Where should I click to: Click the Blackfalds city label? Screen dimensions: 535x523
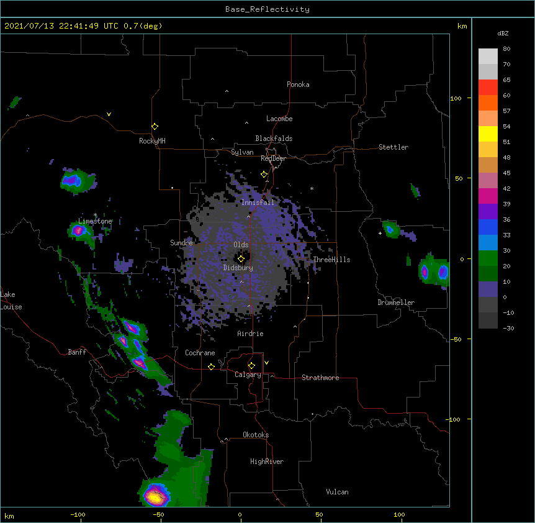tap(274, 139)
